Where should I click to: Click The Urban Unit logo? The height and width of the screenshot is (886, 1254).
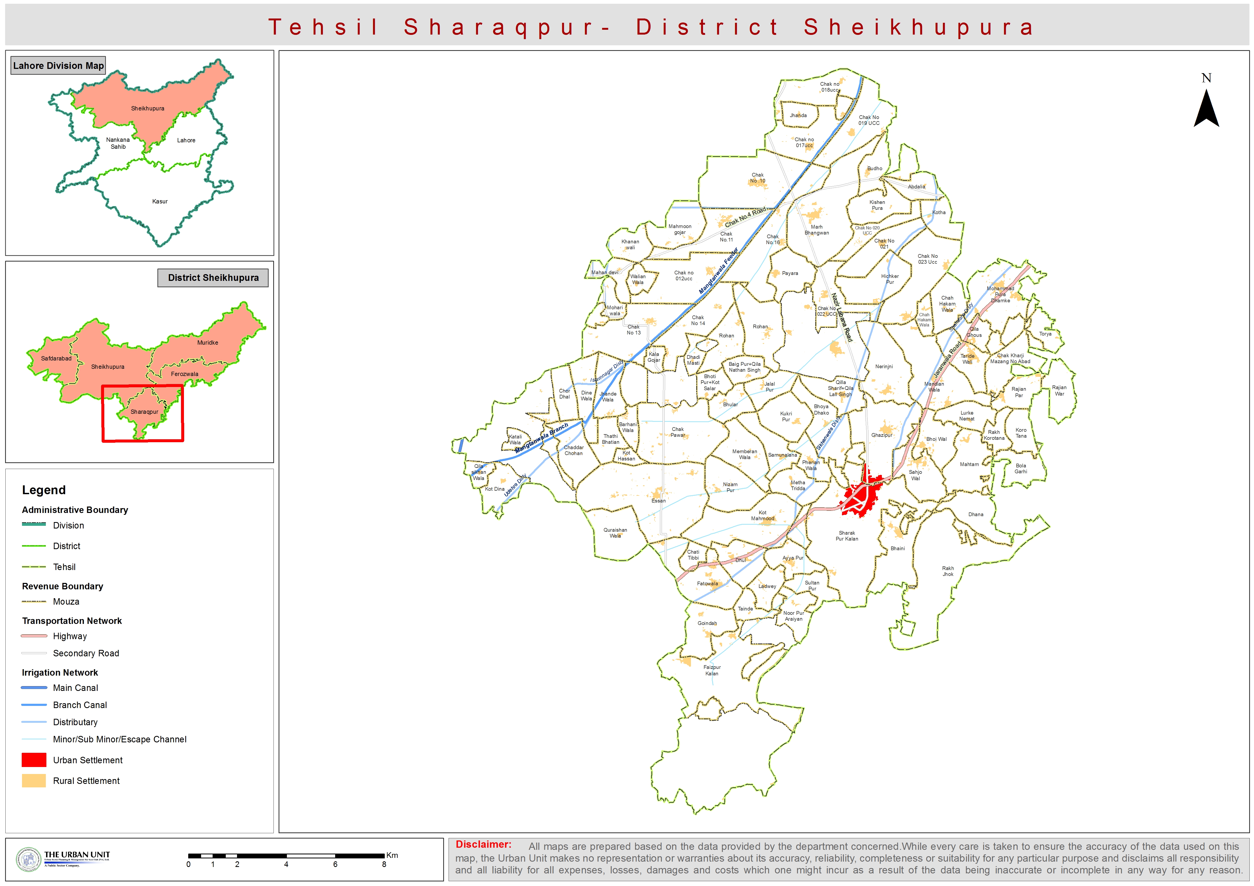tap(63, 859)
